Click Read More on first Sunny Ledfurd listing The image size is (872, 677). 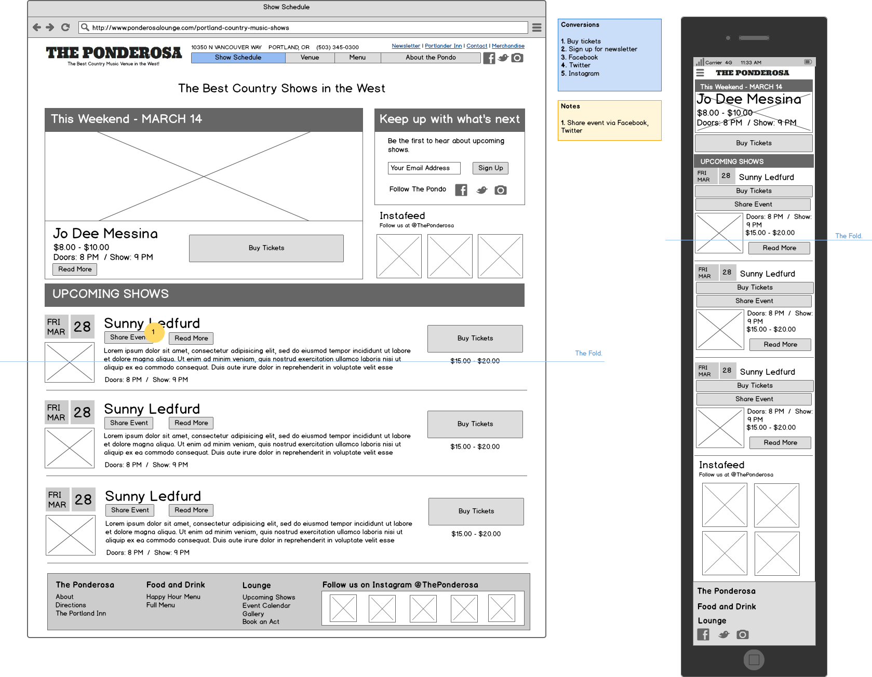191,338
